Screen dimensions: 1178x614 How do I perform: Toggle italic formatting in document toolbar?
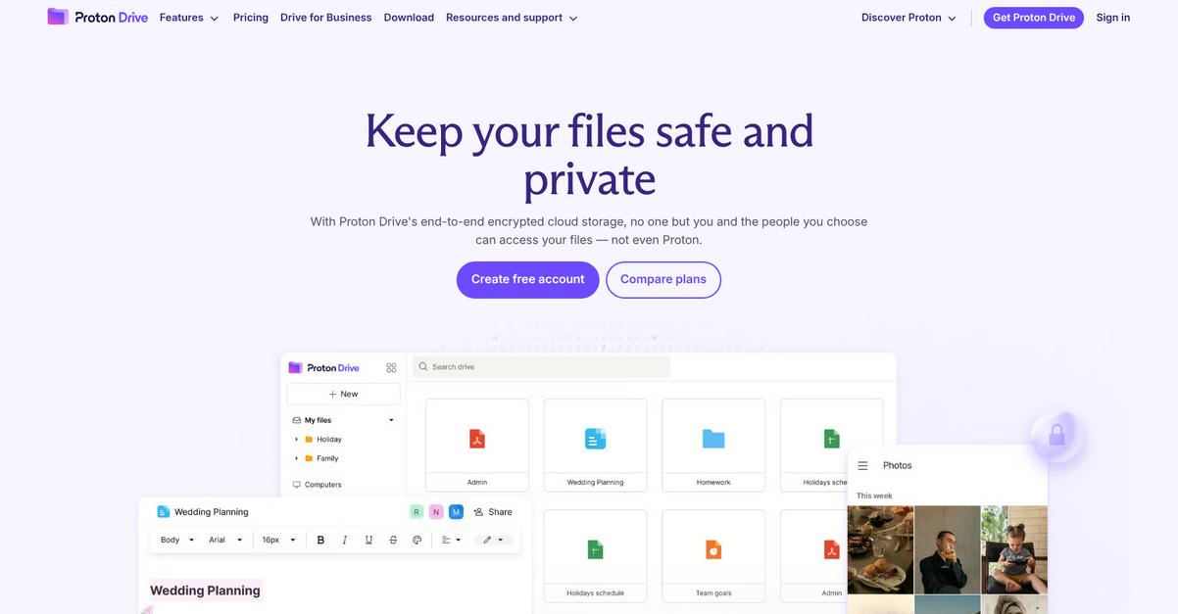click(x=344, y=540)
